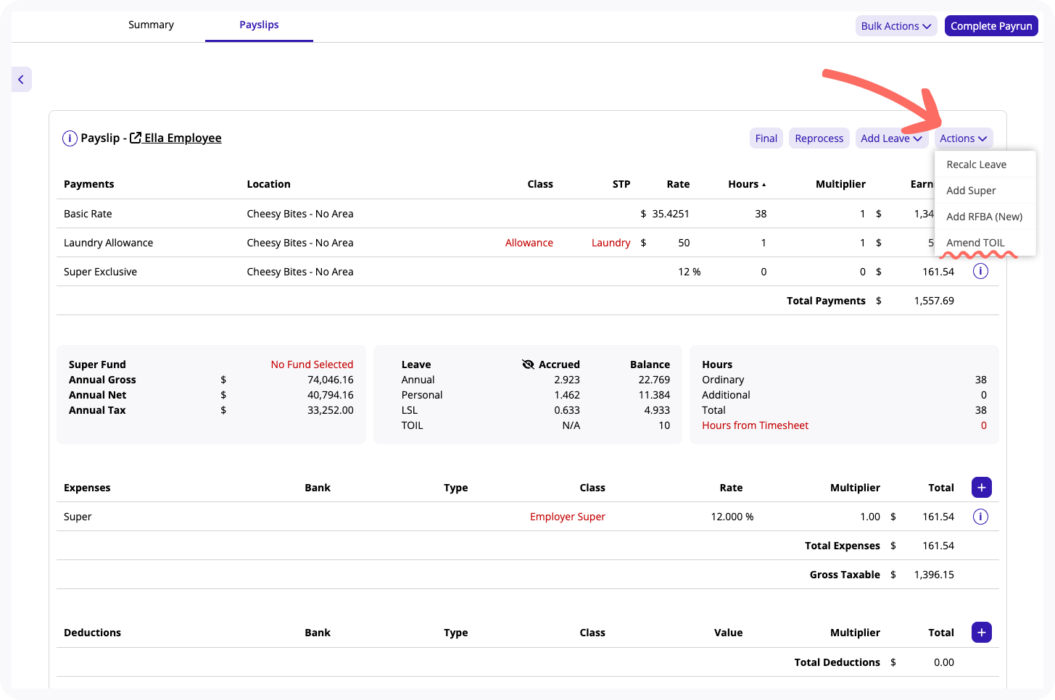This screenshot has width=1055, height=700.
Task: Show info for the Super Exclusive payment row
Action: click(980, 271)
